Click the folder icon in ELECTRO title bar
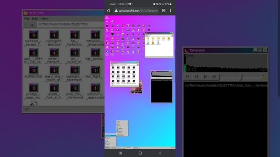Viewport: 280px width, 157px height. pyautogui.click(x=26, y=13)
